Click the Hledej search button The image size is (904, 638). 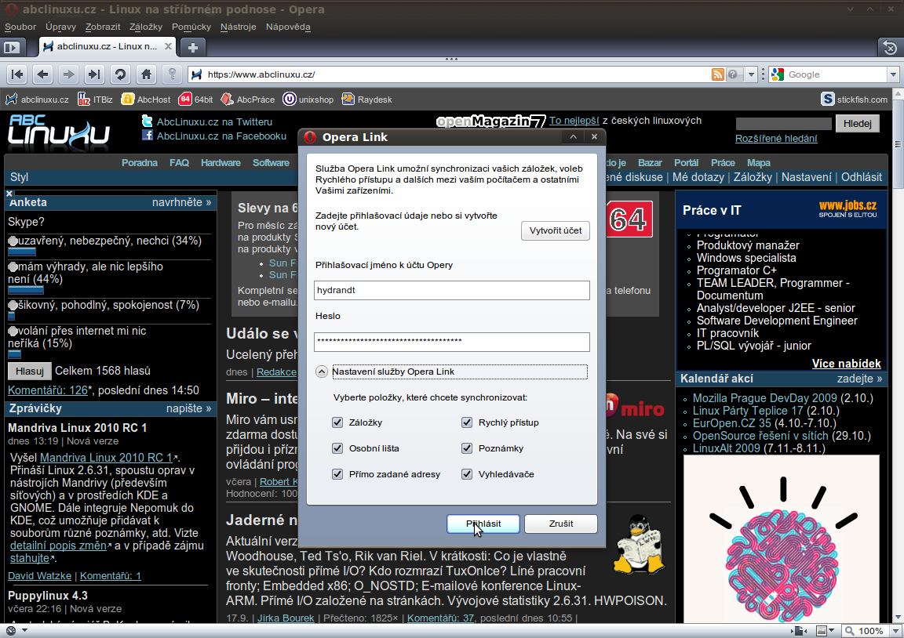(857, 123)
